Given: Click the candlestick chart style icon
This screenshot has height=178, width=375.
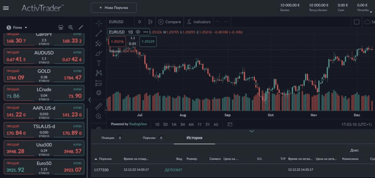Looking at the screenshot, I should [x=150, y=22].
